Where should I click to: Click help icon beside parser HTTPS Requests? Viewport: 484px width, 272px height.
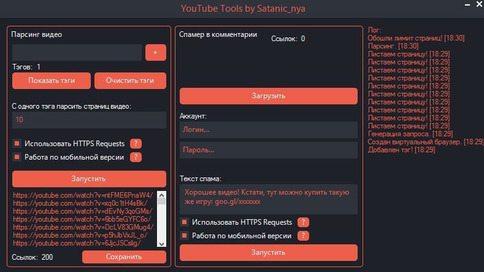[x=136, y=144]
